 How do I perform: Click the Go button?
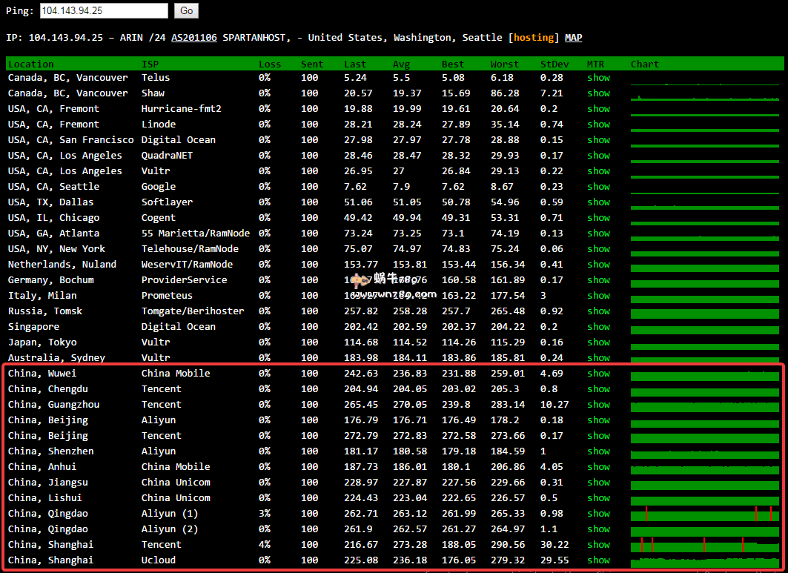point(185,11)
